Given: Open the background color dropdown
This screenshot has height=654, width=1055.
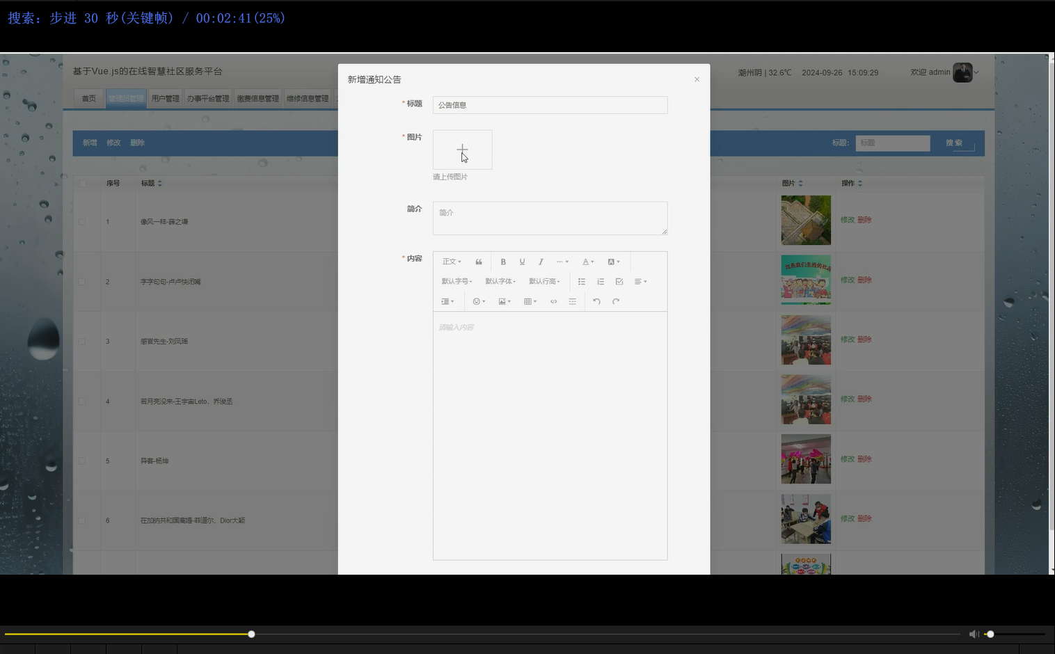Looking at the screenshot, I should pos(613,262).
